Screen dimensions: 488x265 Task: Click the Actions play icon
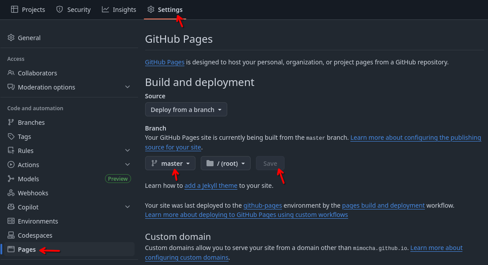tap(11, 164)
